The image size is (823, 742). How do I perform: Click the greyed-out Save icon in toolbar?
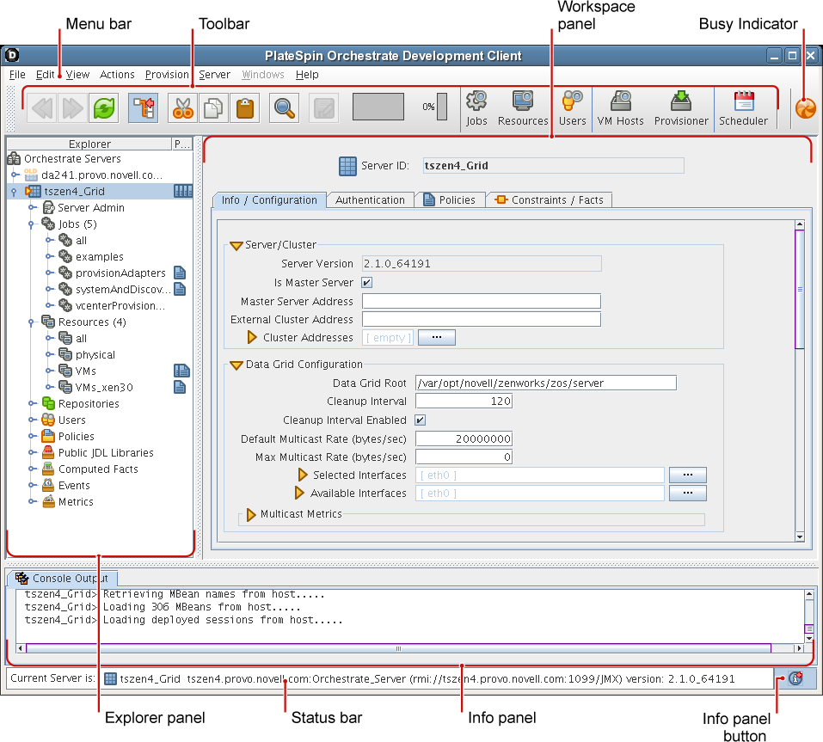pos(324,108)
